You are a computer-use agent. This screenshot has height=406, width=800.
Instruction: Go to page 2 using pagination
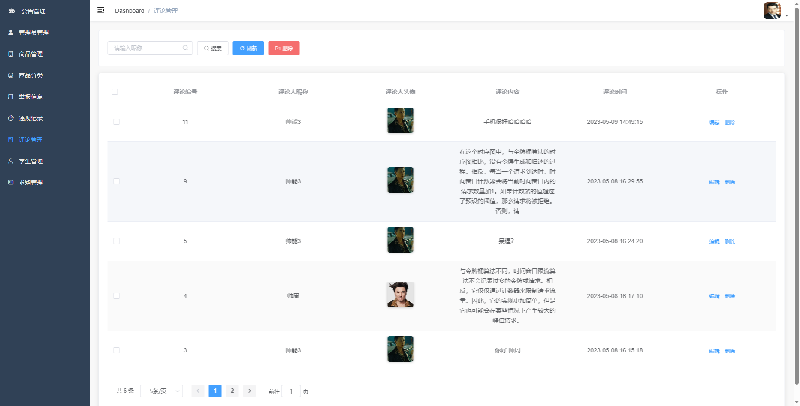click(x=232, y=391)
